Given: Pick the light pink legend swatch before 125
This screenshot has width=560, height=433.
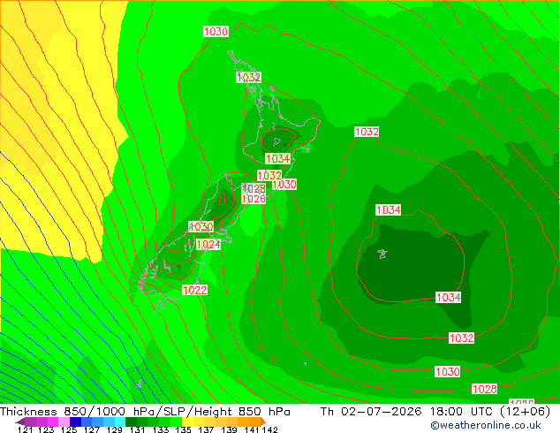Looking at the screenshot, I should point(64,422).
